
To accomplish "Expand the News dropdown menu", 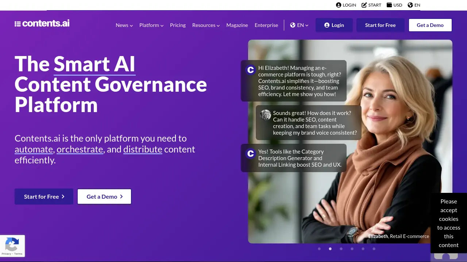I will 124,25.
